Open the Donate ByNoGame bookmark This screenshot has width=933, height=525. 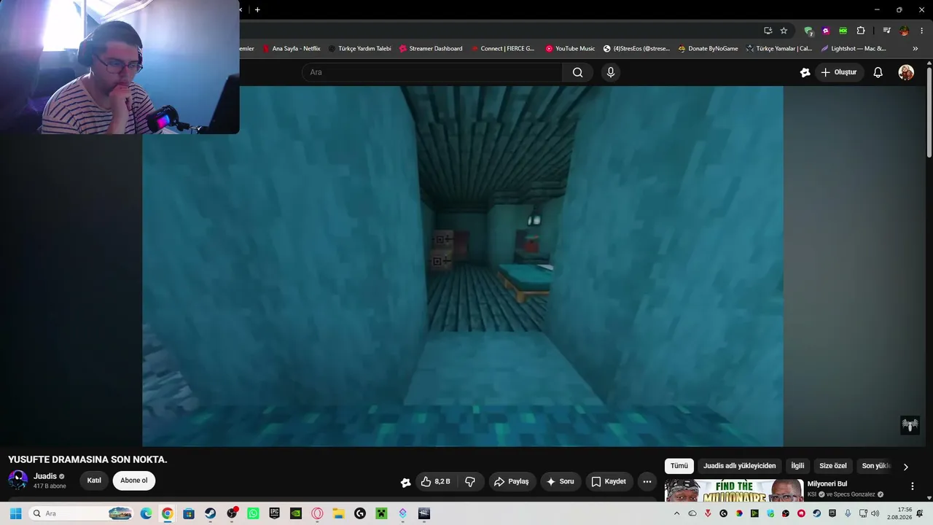tap(708, 49)
